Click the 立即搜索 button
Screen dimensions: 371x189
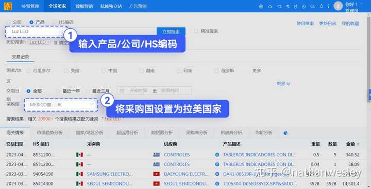pyautogui.click(x=171, y=32)
